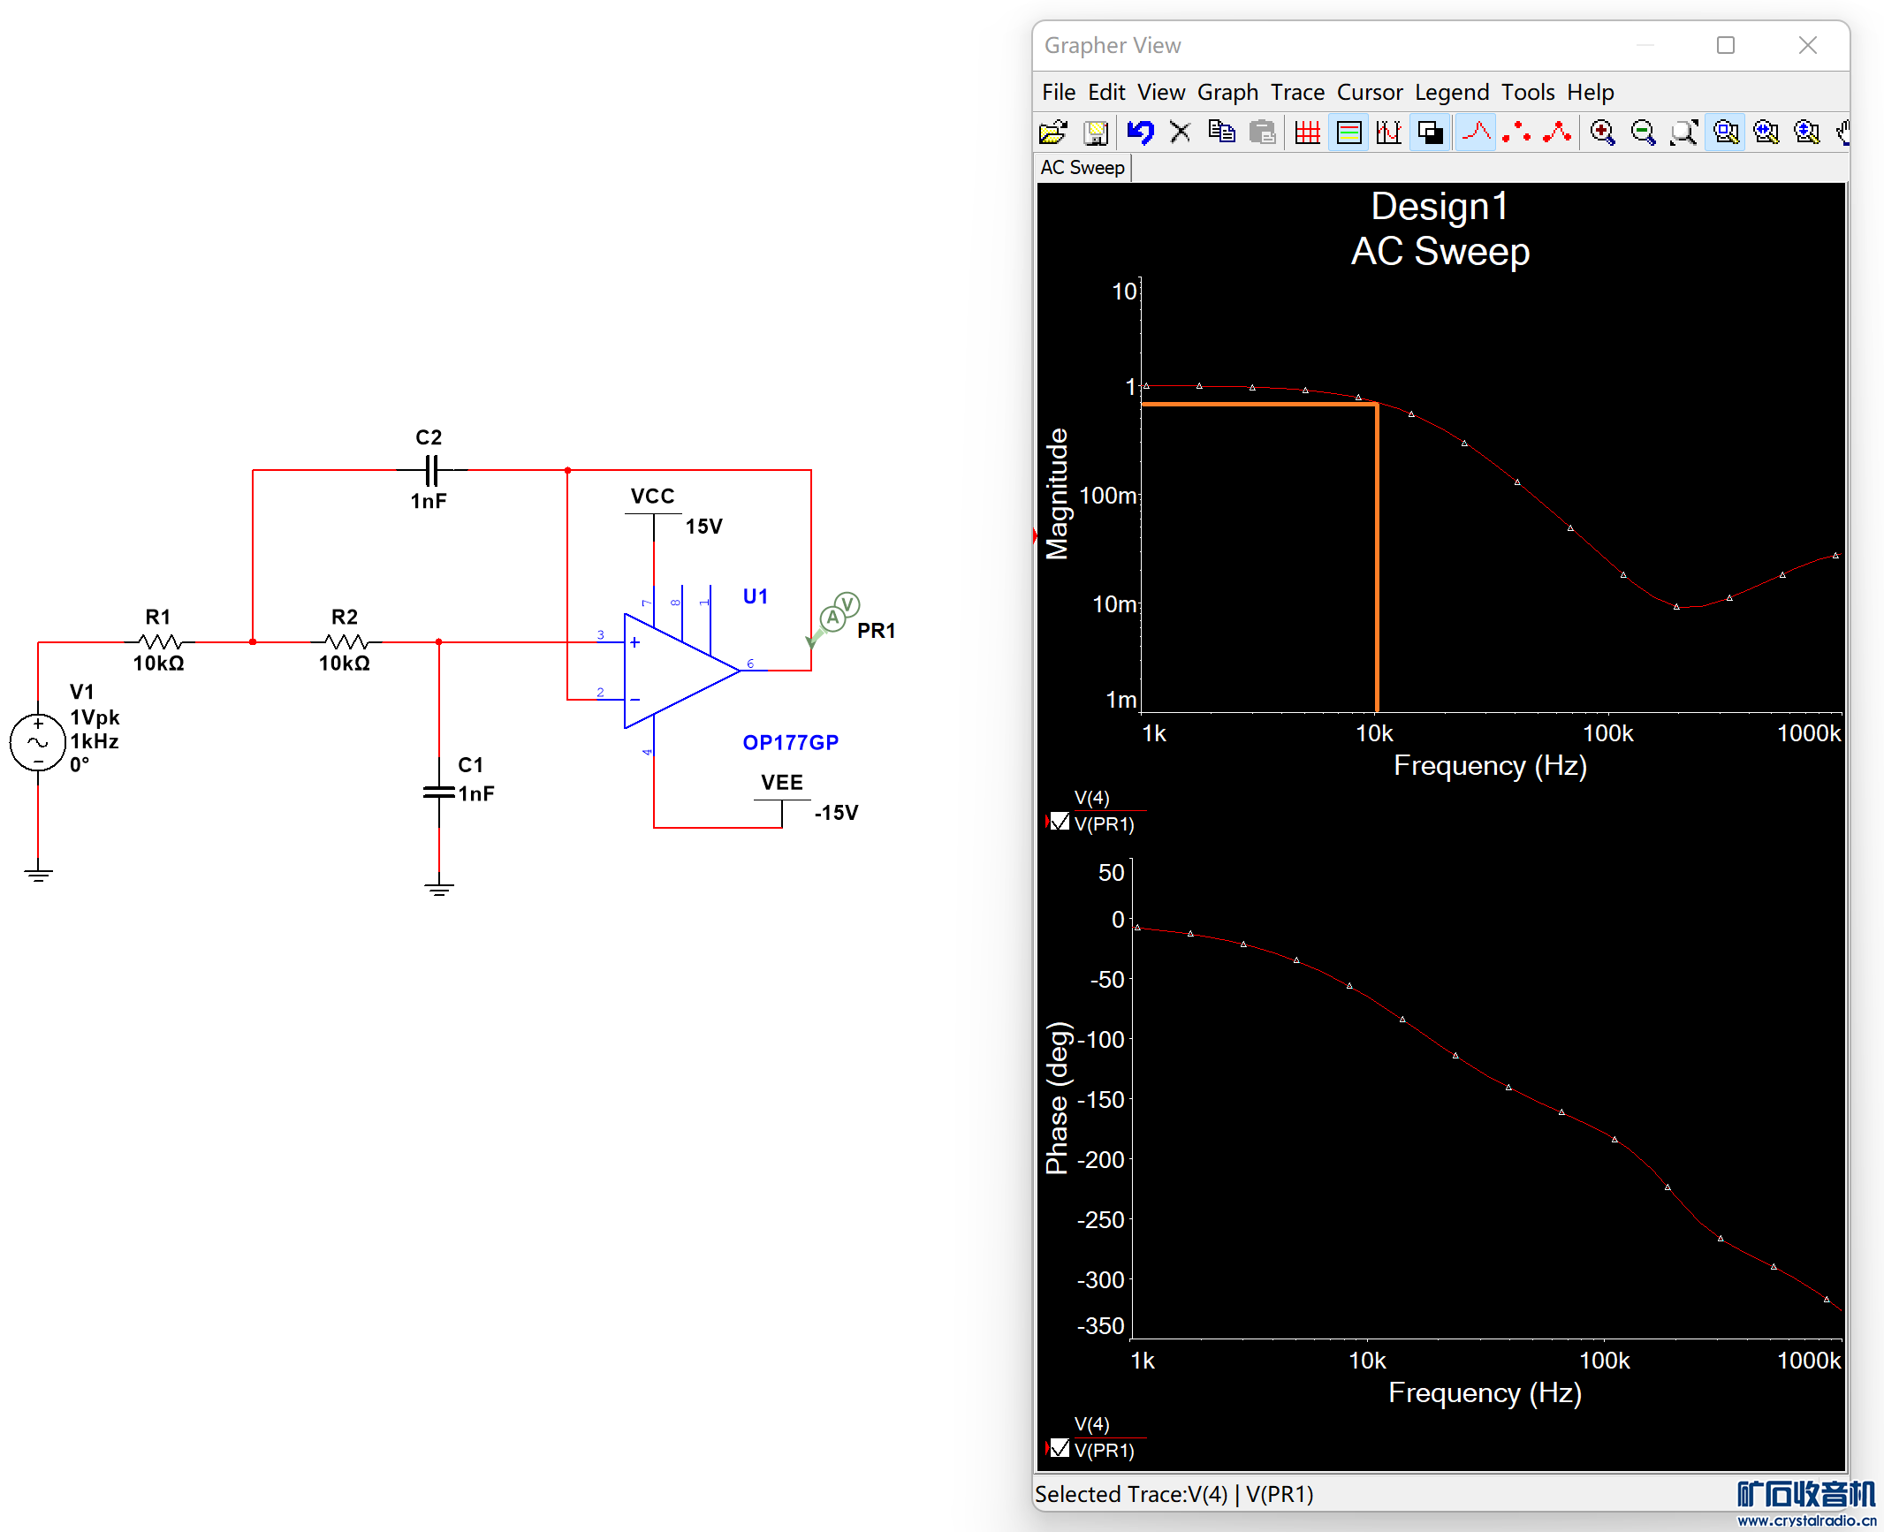
Task: Toggle the grid display icon
Action: click(1307, 133)
